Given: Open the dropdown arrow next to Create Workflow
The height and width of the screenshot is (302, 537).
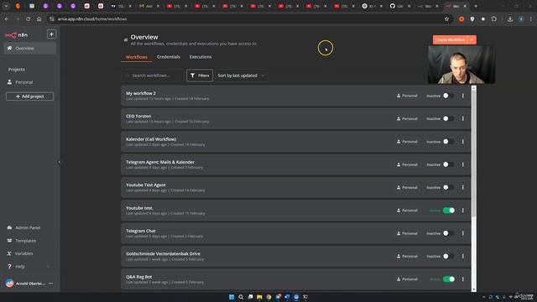Looking at the screenshot, I should coord(472,39).
